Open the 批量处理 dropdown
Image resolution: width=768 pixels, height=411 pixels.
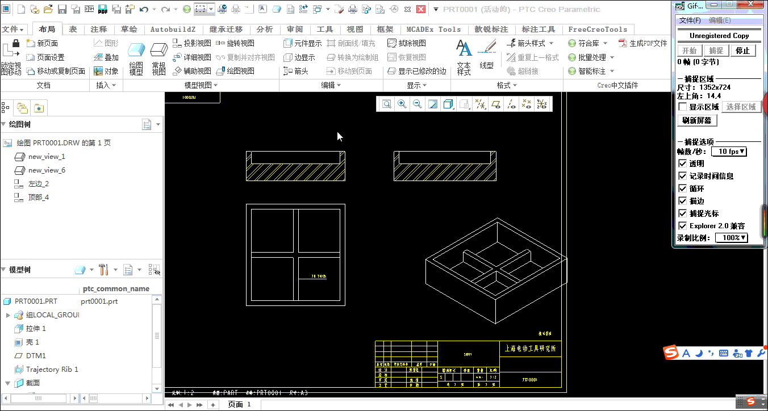click(x=612, y=57)
